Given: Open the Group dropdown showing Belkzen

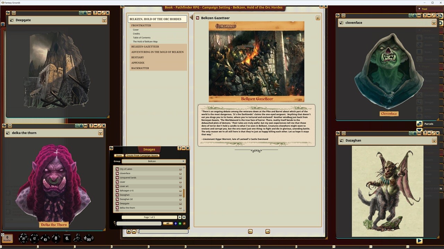Looking at the screenshot, I should click(x=154, y=161).
